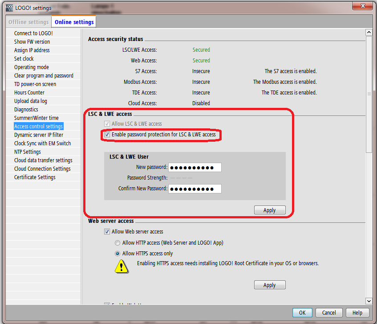Click the scrollbar up arrow

coord(369,32)
